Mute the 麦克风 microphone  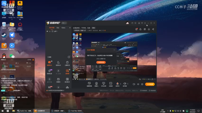pos(117,84)
